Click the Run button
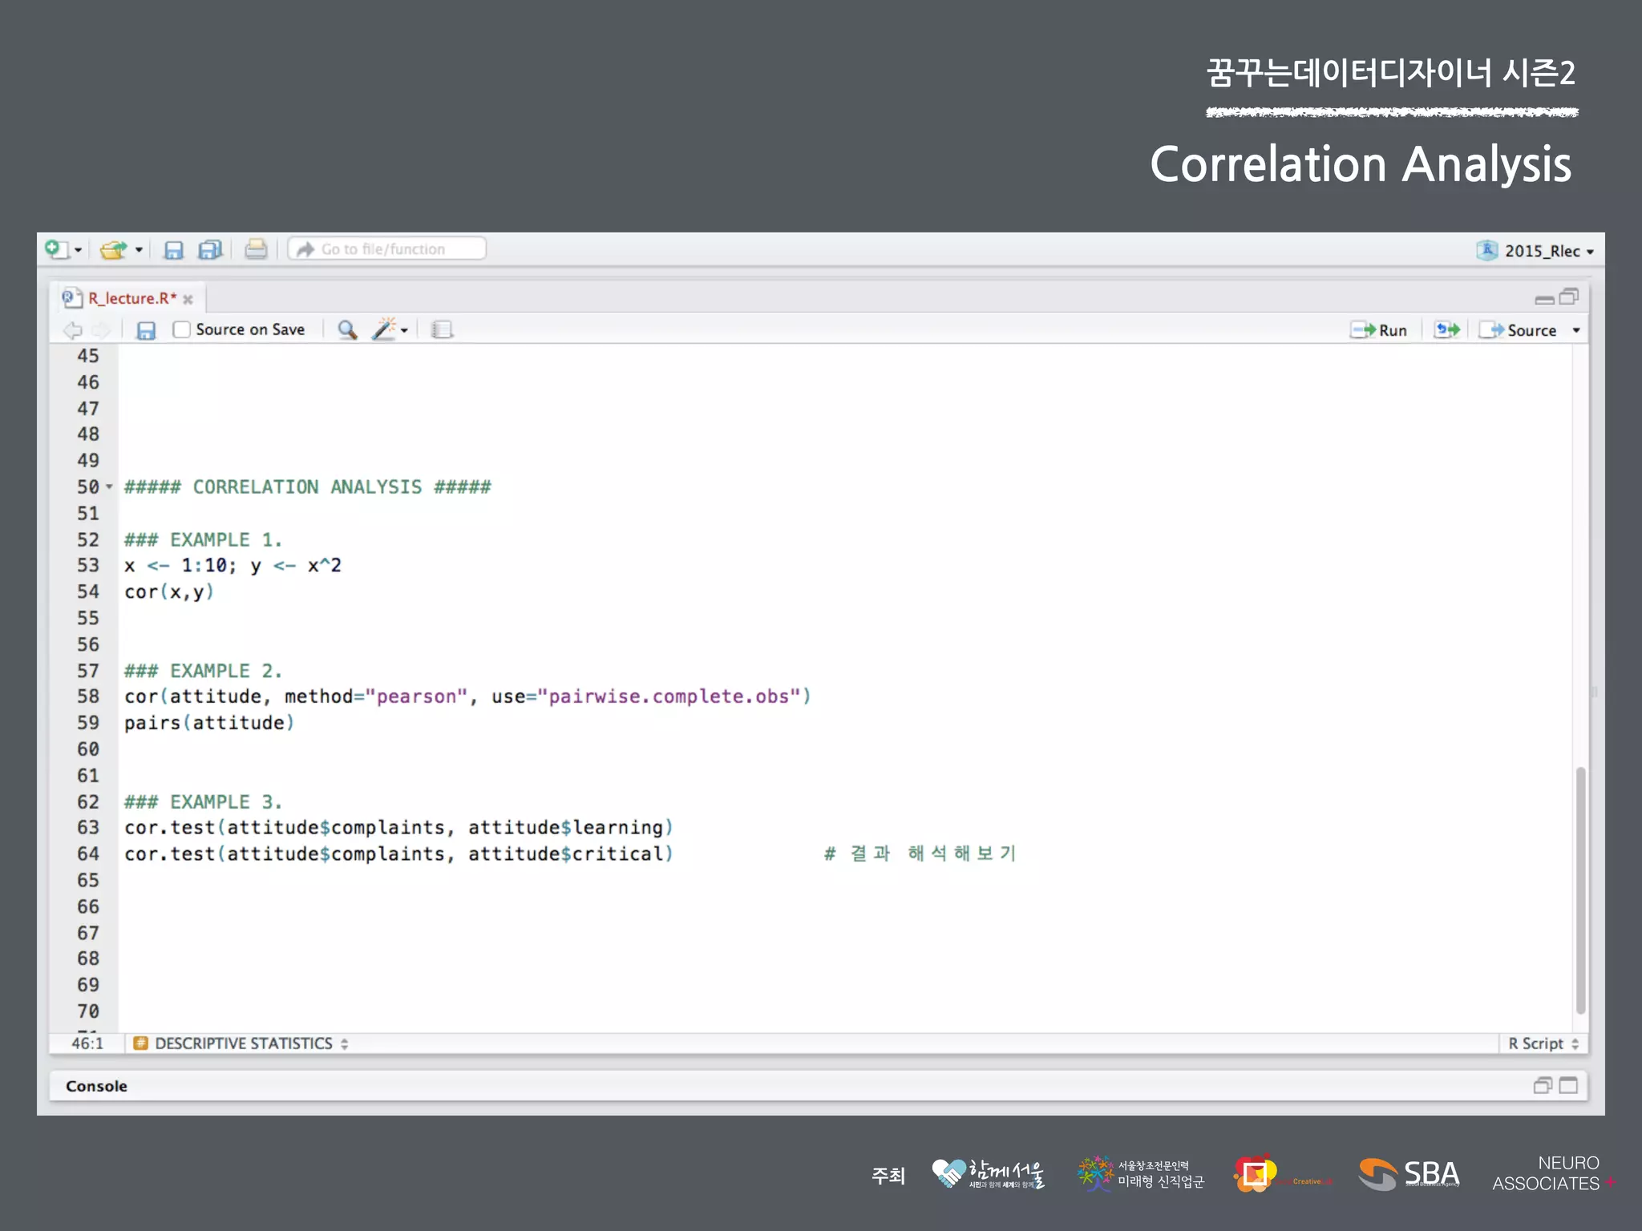Image resolution: width=1642 pixels, height=1231 pixels. pyautogui.click(x=1379, y=330)
